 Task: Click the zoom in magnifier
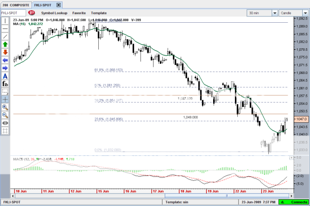coord(5,107)
